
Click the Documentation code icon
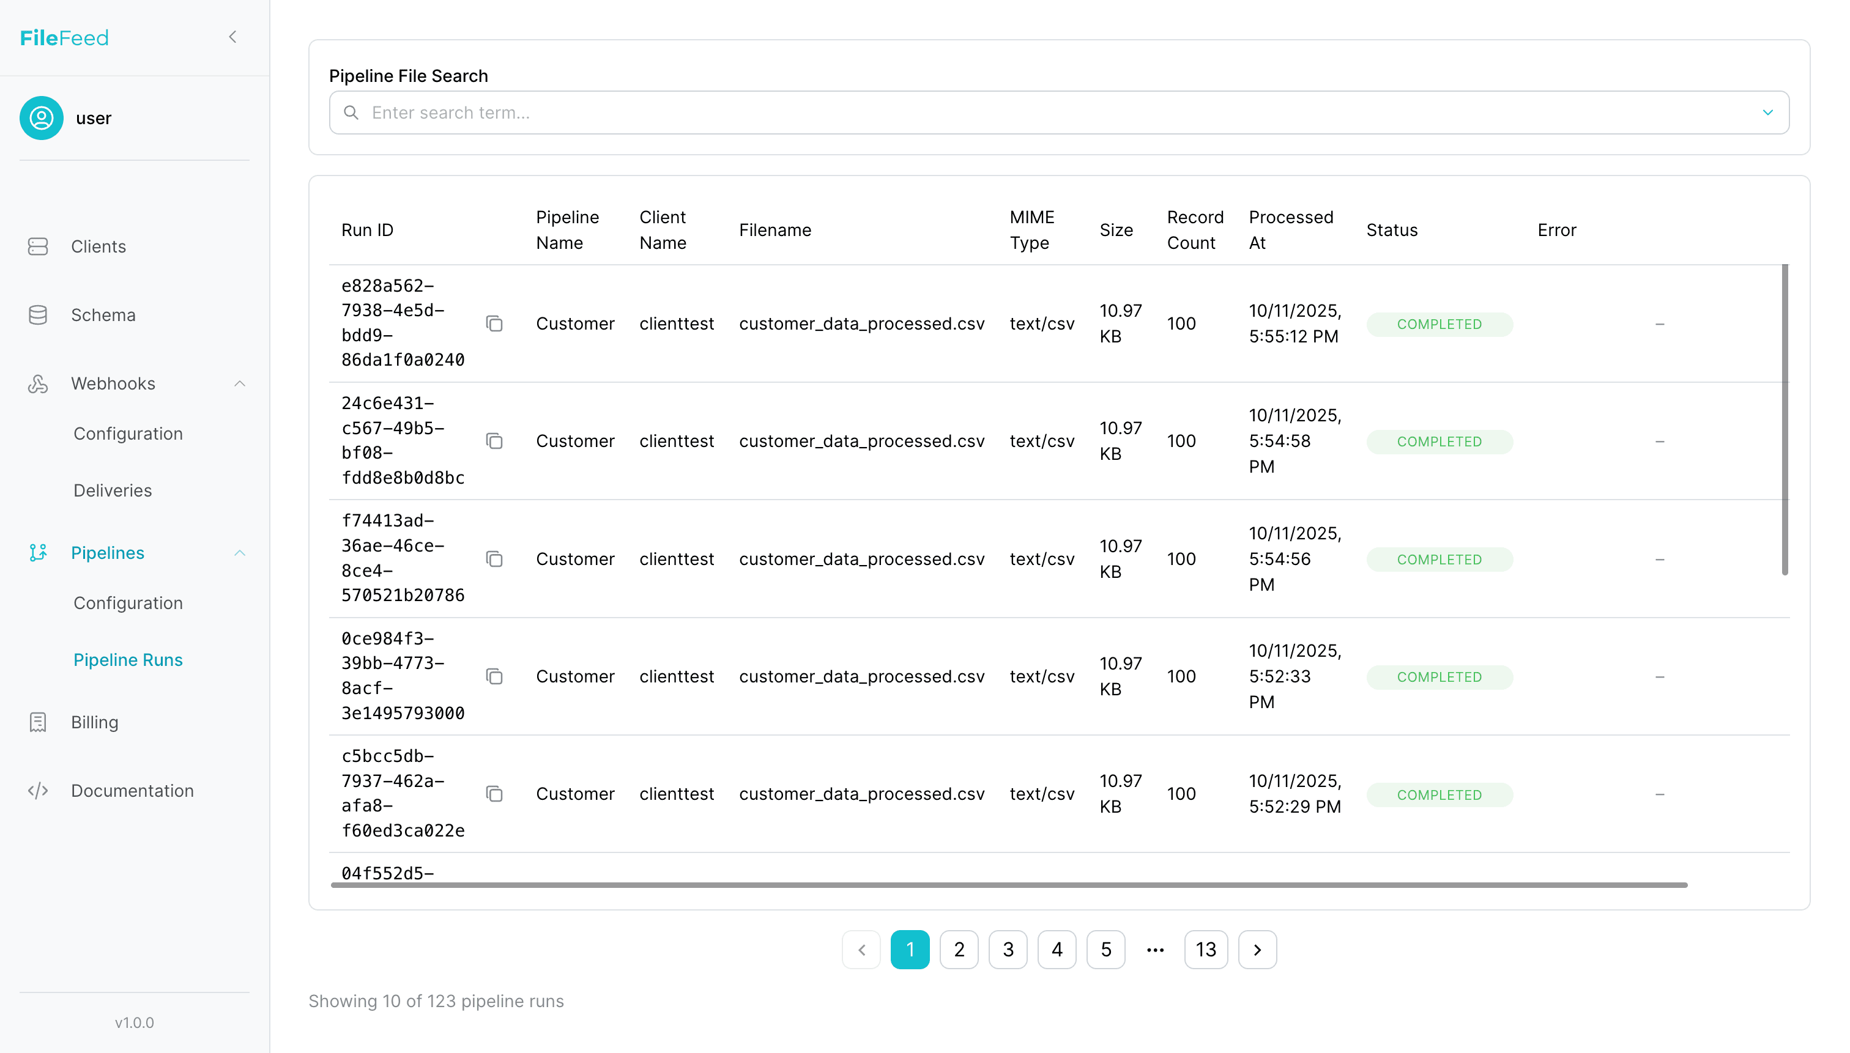(x=37, y=791)
